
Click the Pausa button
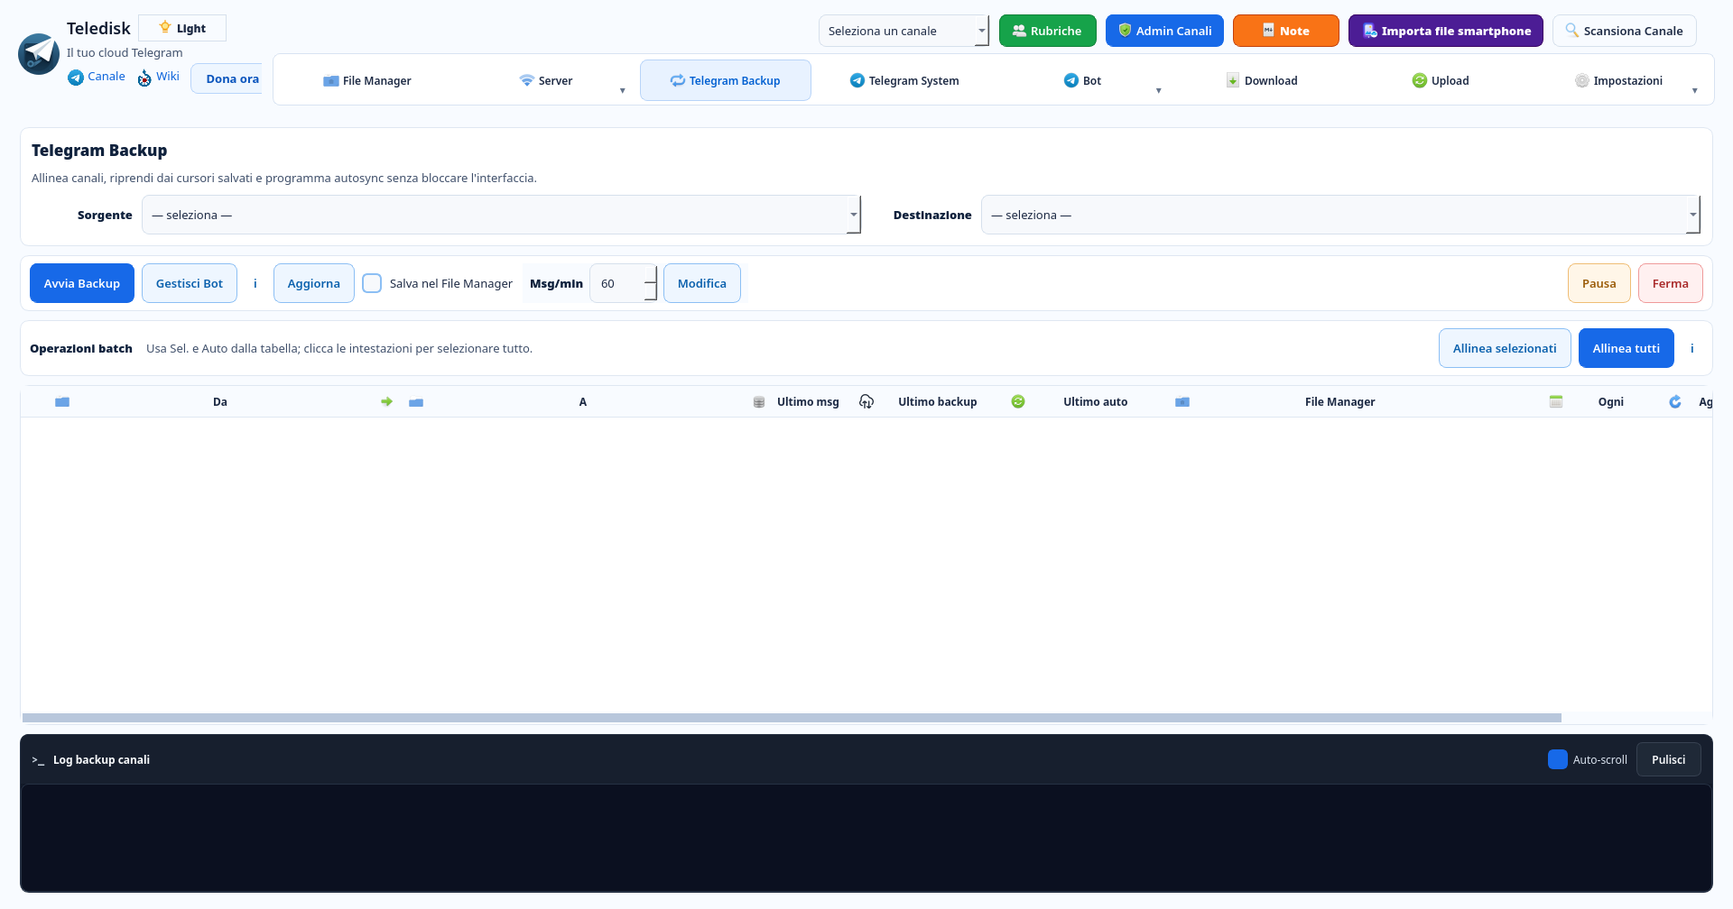click(1599, 283)
